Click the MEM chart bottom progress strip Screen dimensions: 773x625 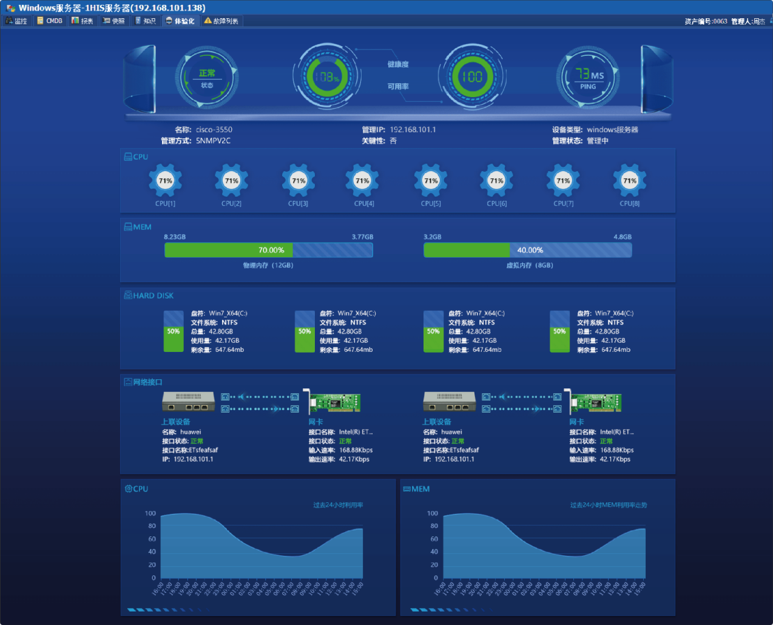click(x=452, y=609)
